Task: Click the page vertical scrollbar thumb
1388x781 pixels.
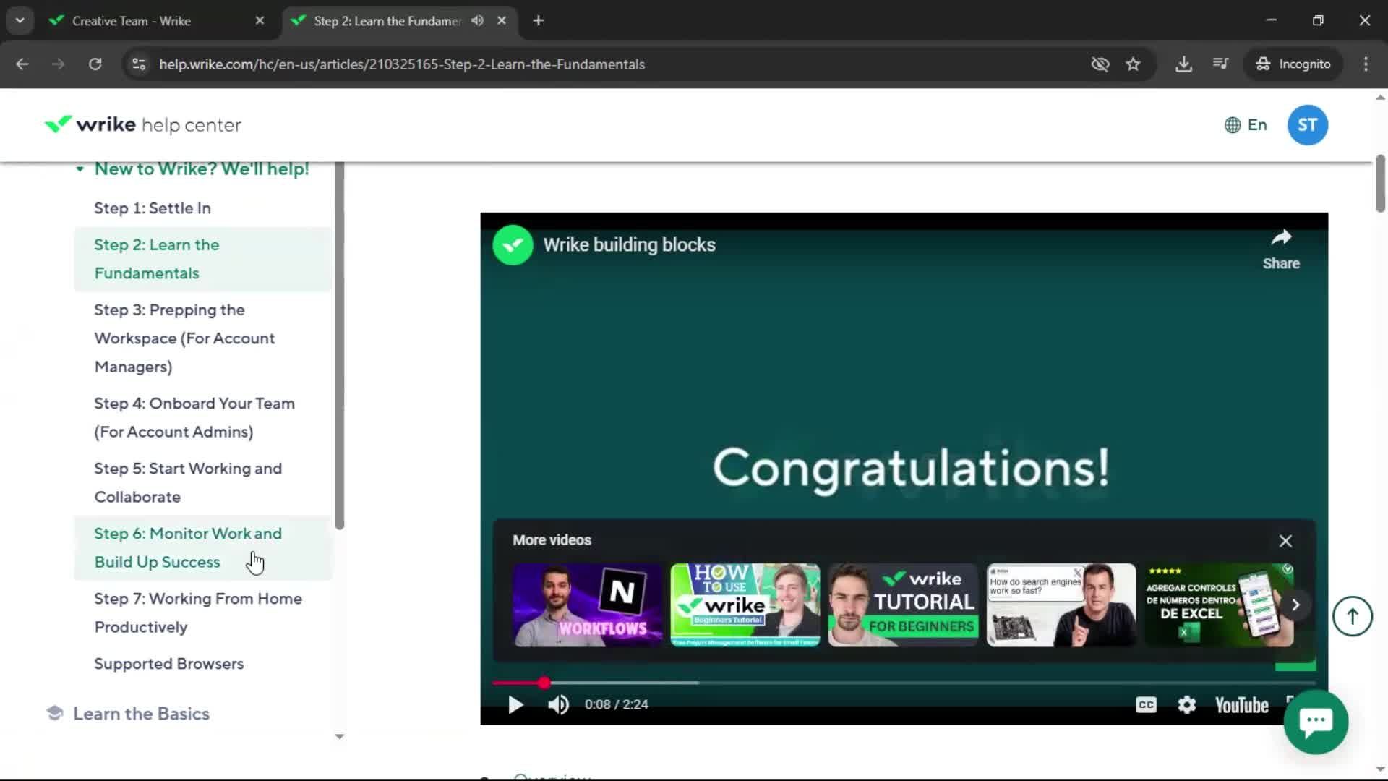Action: (1380, 184)
